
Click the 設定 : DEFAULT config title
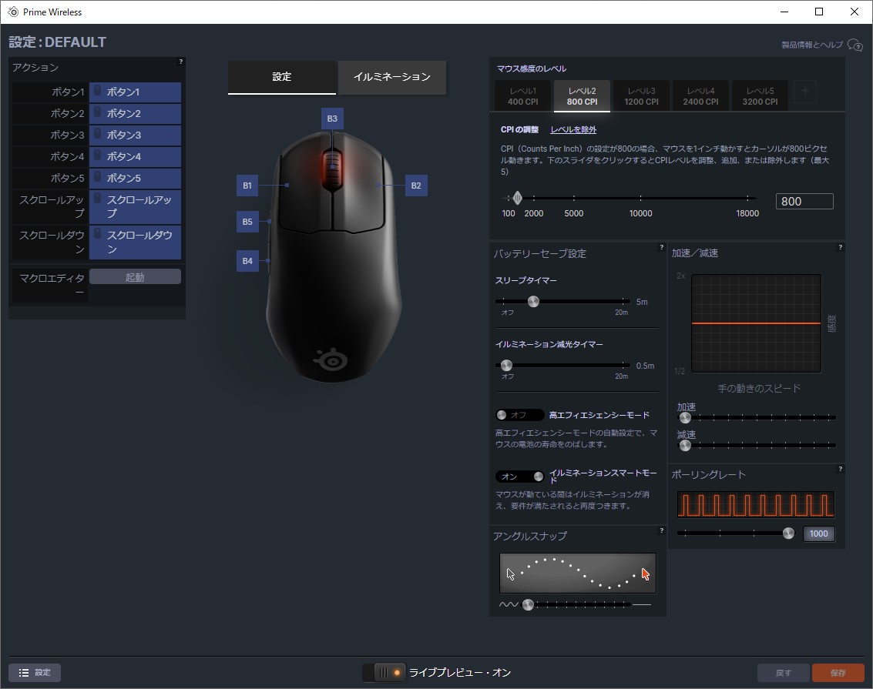[57, 42]
